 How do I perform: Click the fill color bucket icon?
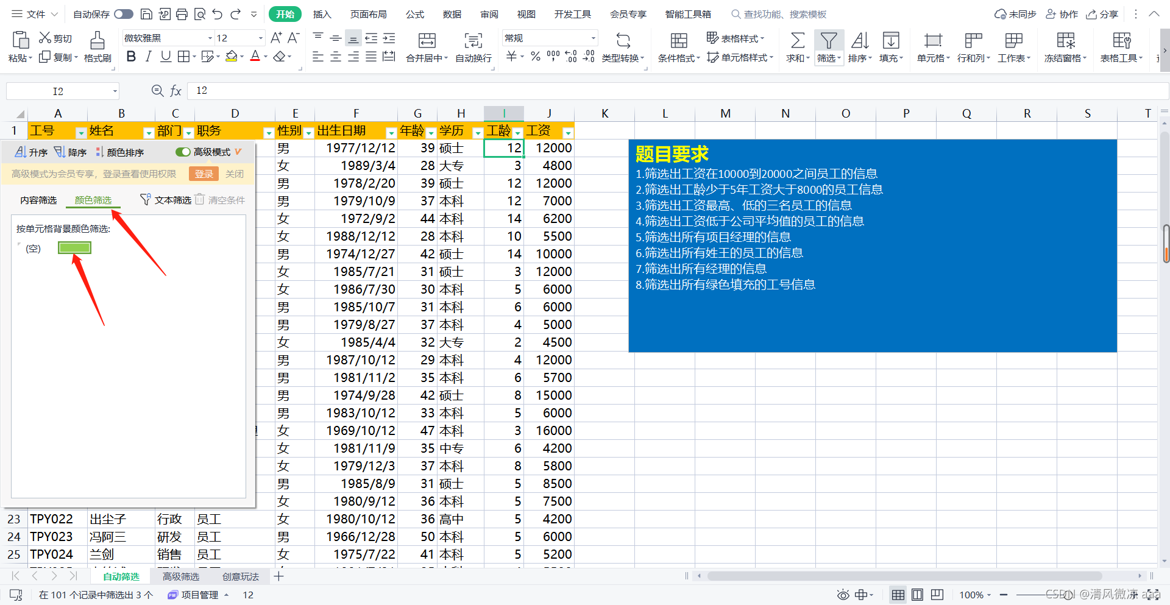coord(231,57)
